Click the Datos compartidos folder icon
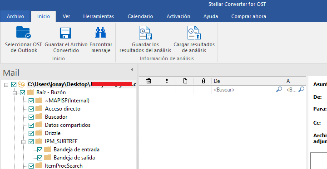This screenshot has height=169, width=327. click(x=39, y=125)
